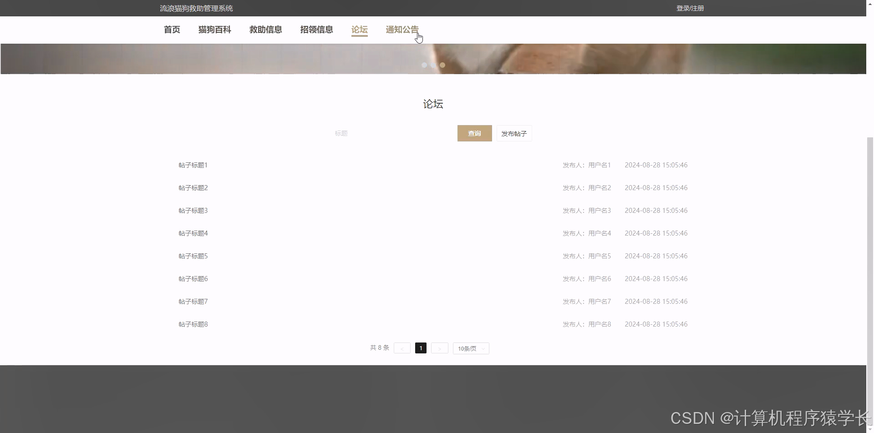Open the 登录/注册 link
Viewport: 874px width, 433px height.
pos(690,8)
